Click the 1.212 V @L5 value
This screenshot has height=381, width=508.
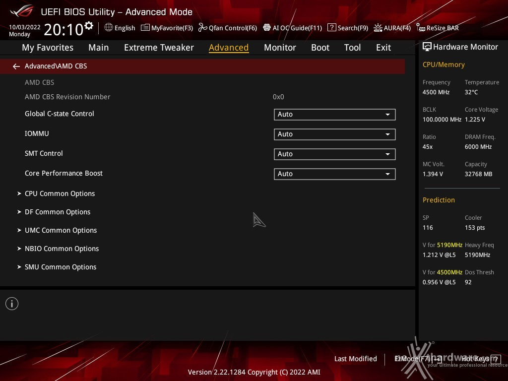click(439, 255)
